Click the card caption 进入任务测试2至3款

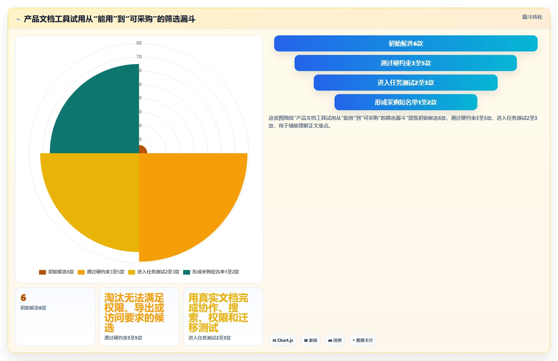coord(210,338)
